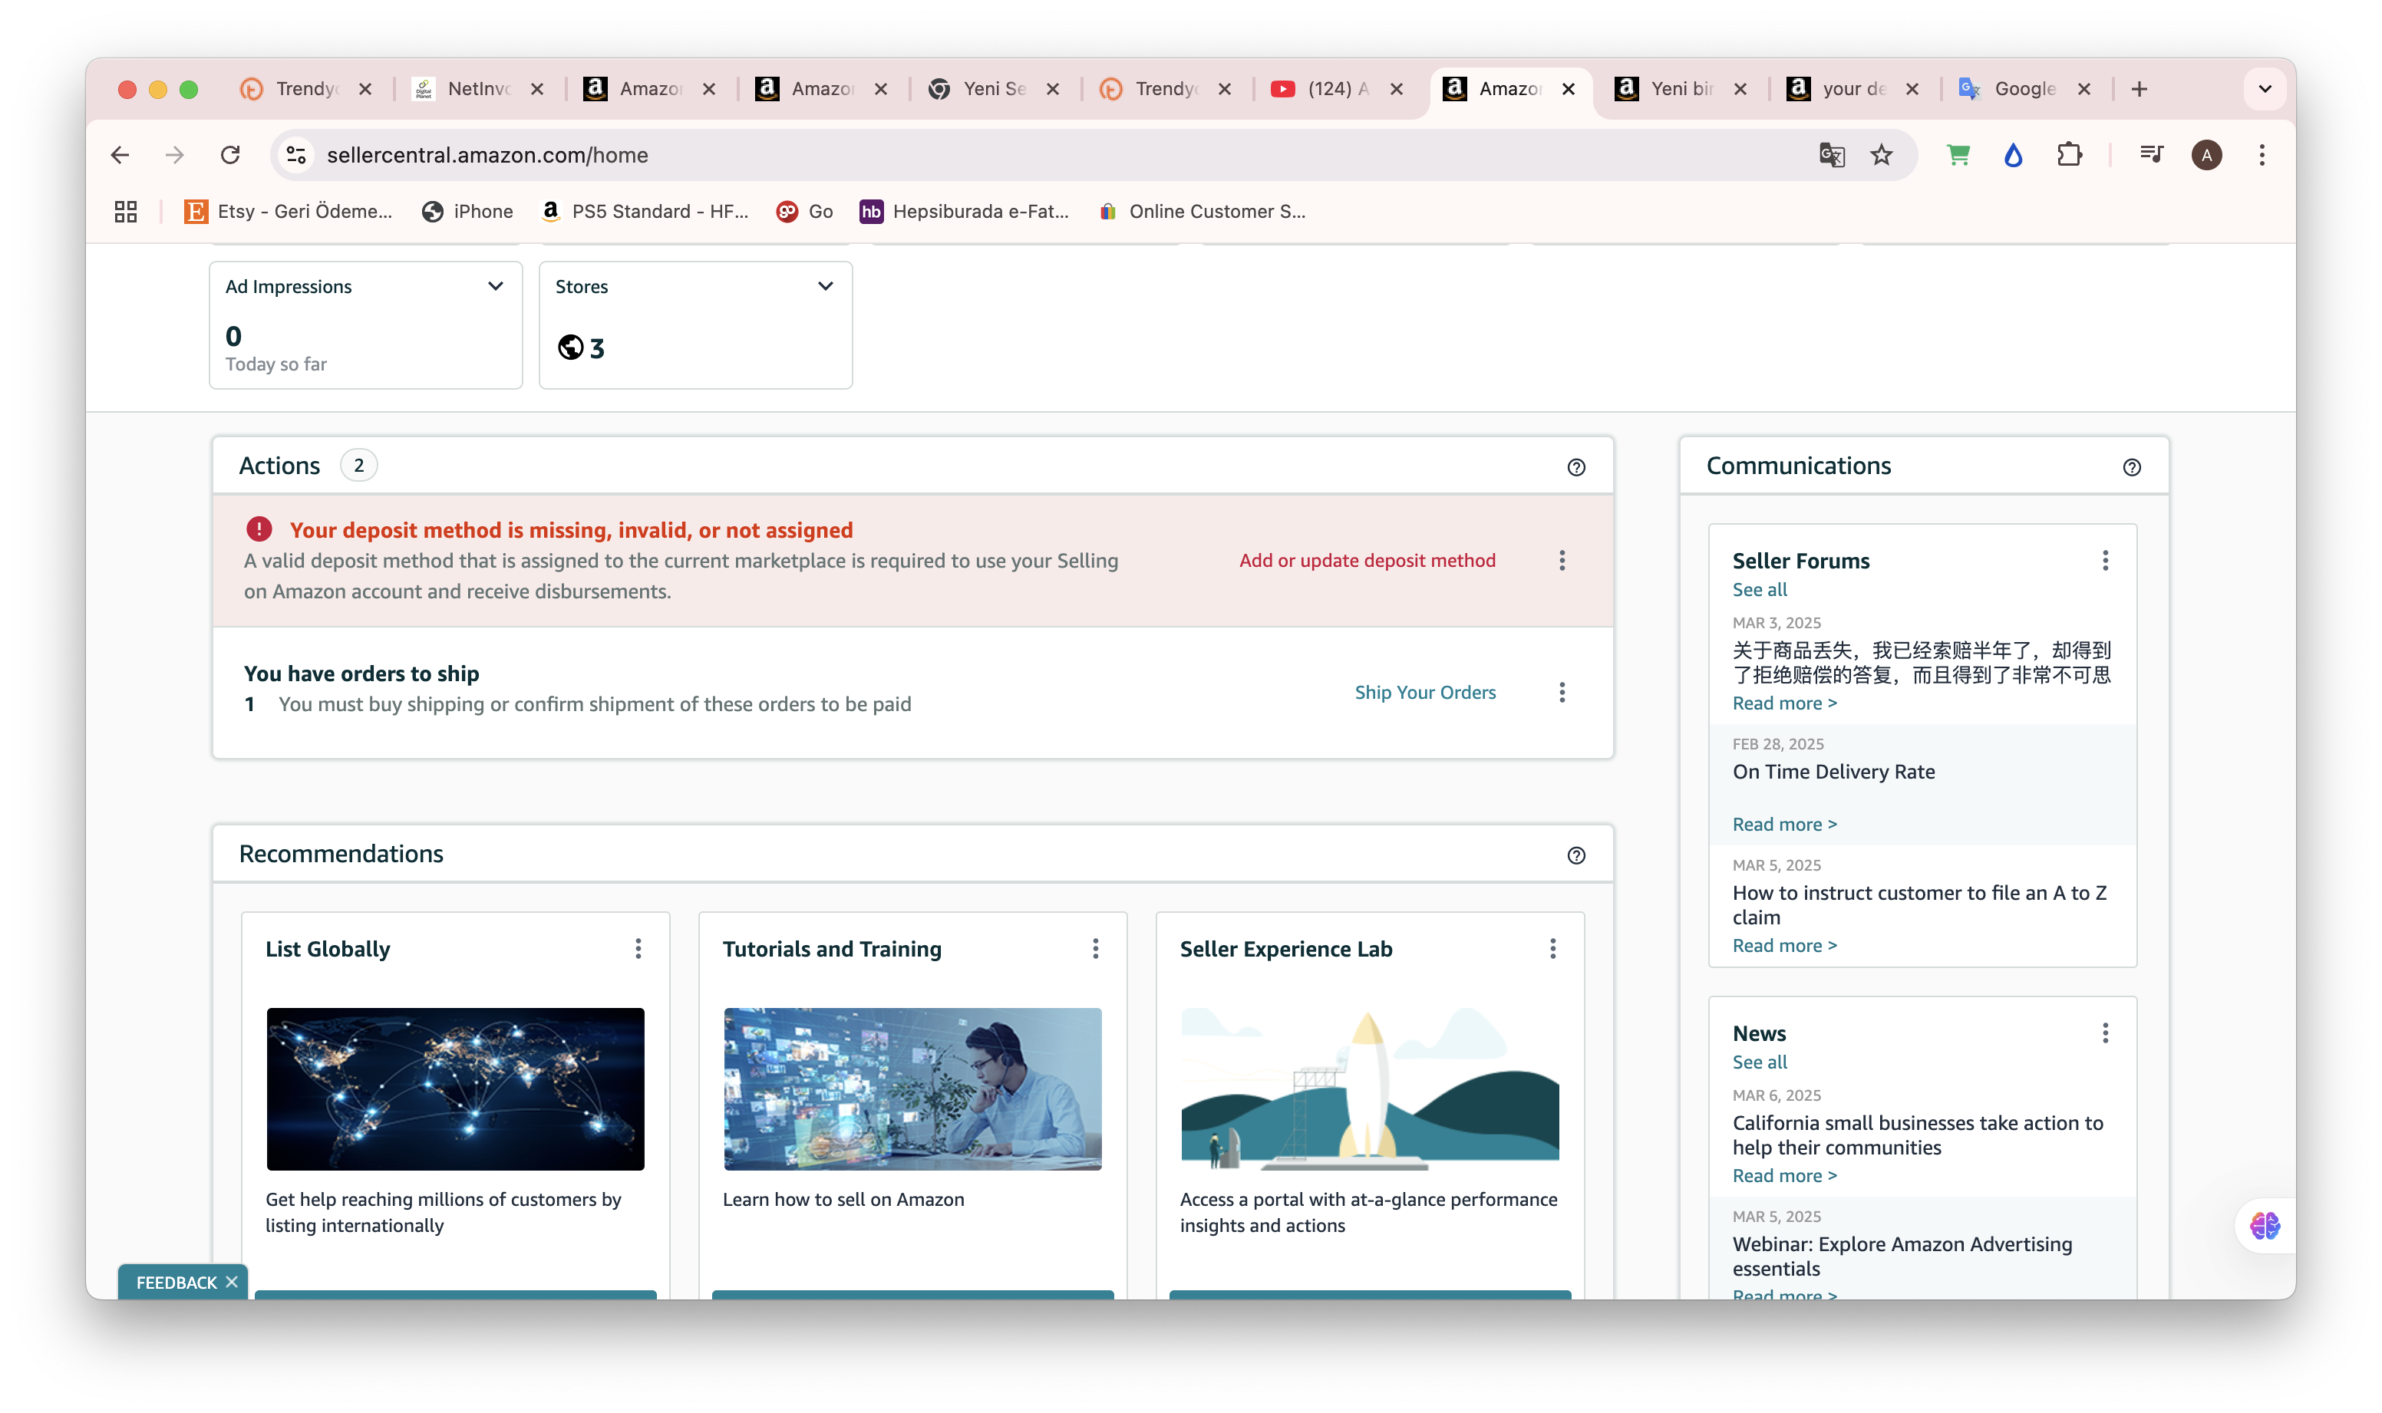Click Webinar: Explore Amazon Advertising essentials headline
The image size is (2382, 1413).
pyautogui.click(x=1902, y=1257)
